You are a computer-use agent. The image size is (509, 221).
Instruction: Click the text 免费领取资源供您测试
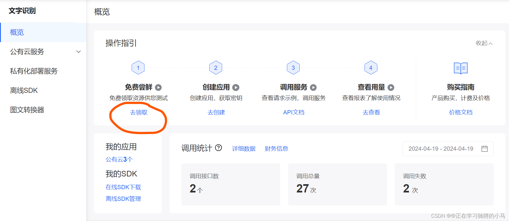pyautogui.click(x=139, y=98)
